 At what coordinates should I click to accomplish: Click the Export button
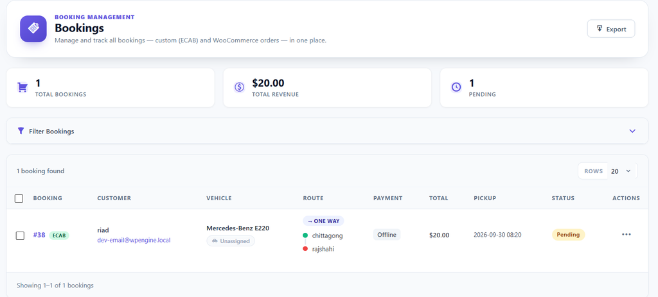610,29
